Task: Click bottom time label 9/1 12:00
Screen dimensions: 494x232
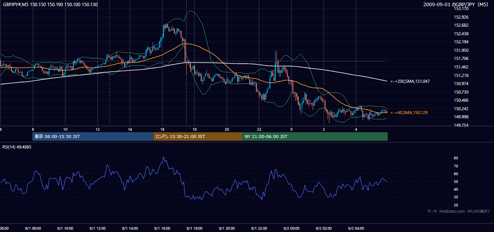Action: [97, 228]
